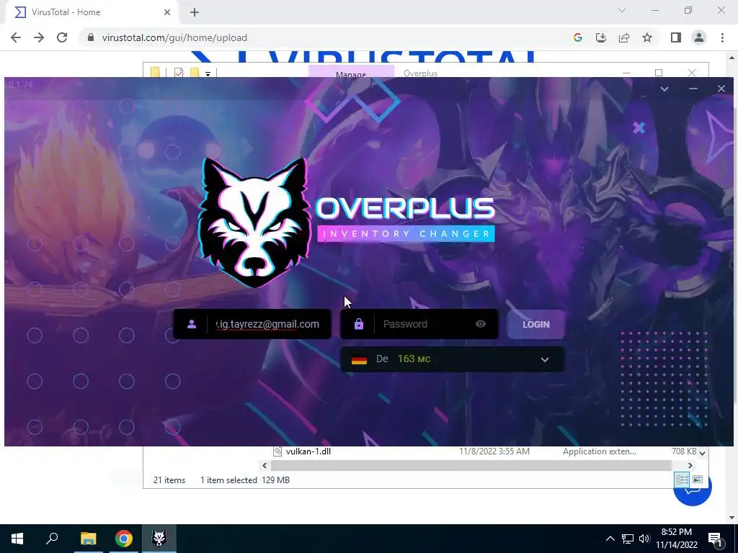Minimize the Overplus login window
Image resolution: width=738 pixels, height=553 pixels.
(693, 89)
